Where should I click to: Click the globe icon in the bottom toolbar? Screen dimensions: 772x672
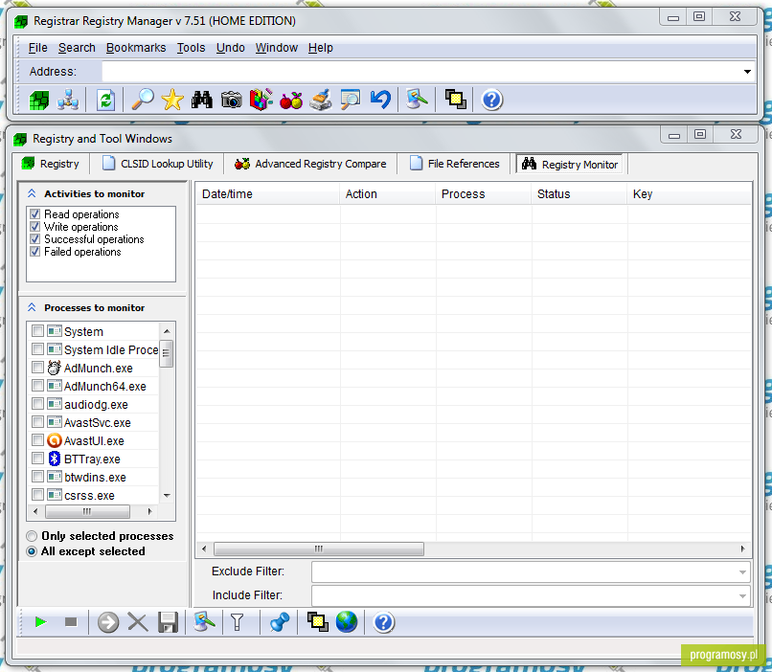click(347, 622)
